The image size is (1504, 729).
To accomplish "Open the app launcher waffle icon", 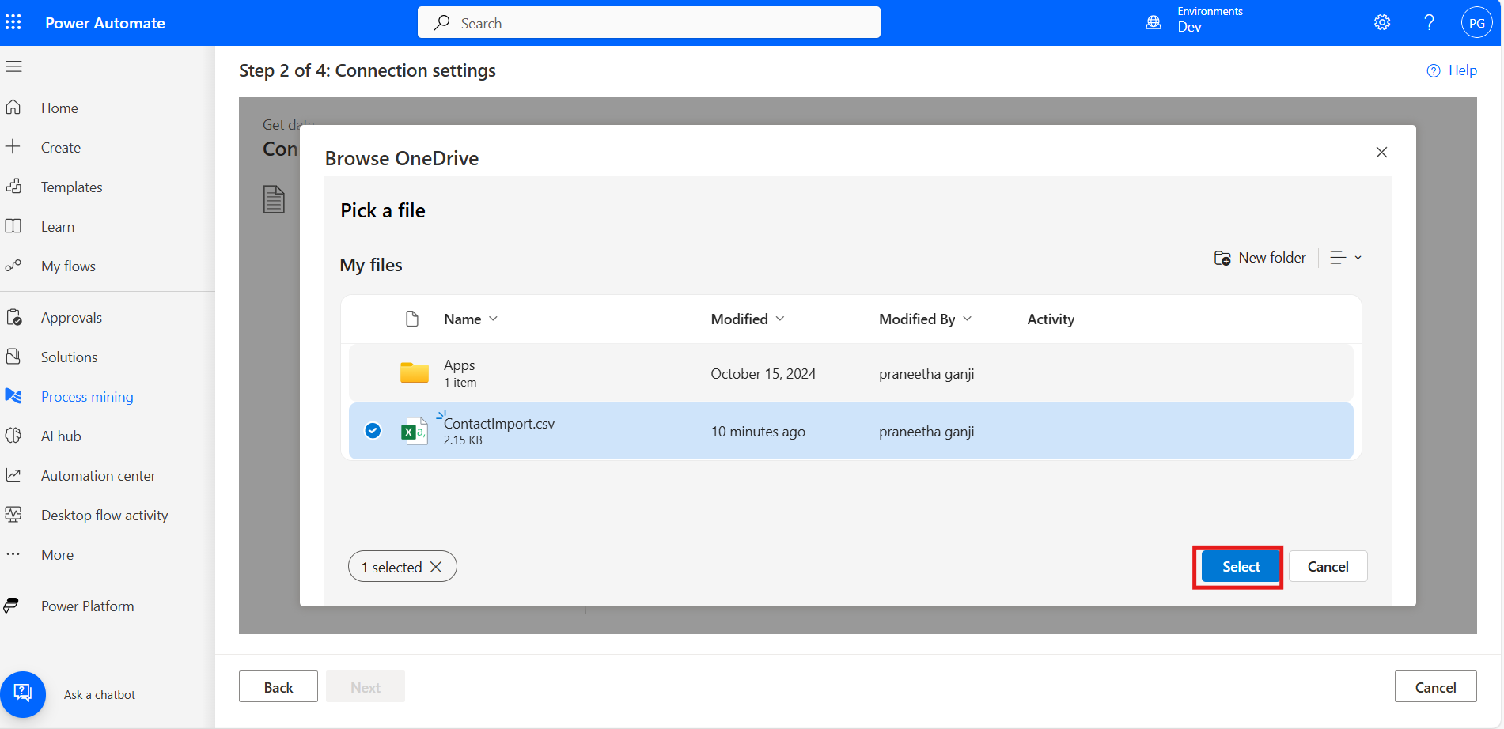I will [13, 22].
